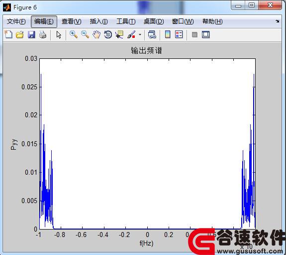Open the 窗口(W) menu
This screenshot has width=286, height=255.
183,21
